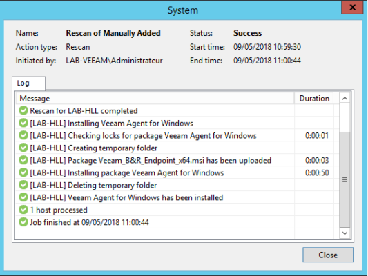Click end time value in header
Image resolution: width=368 pixels, height=276 pixels.
[x=267, y=61]
